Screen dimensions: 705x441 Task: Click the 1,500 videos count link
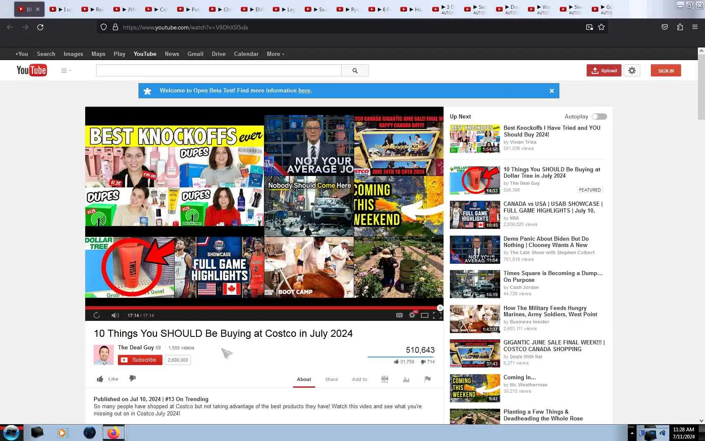(x=181, y=348)
